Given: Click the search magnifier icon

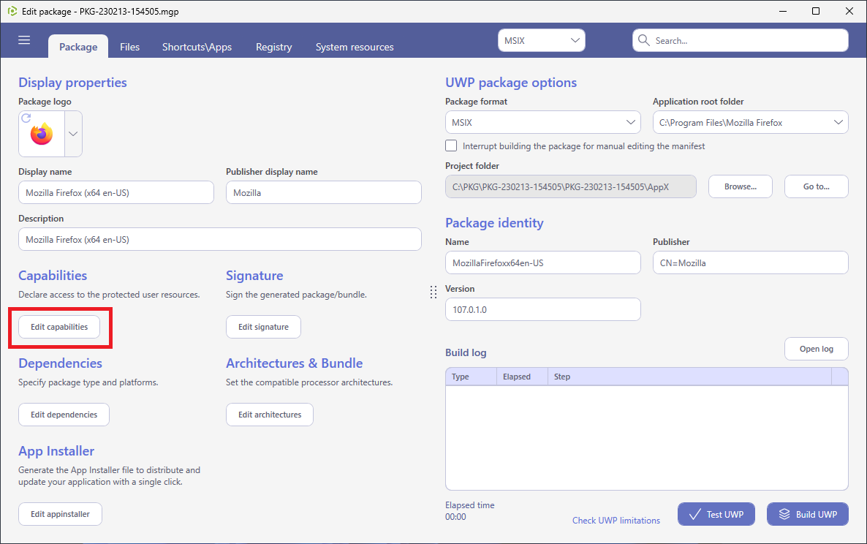Looking at the screenshot, I should [x=643, y=40].
